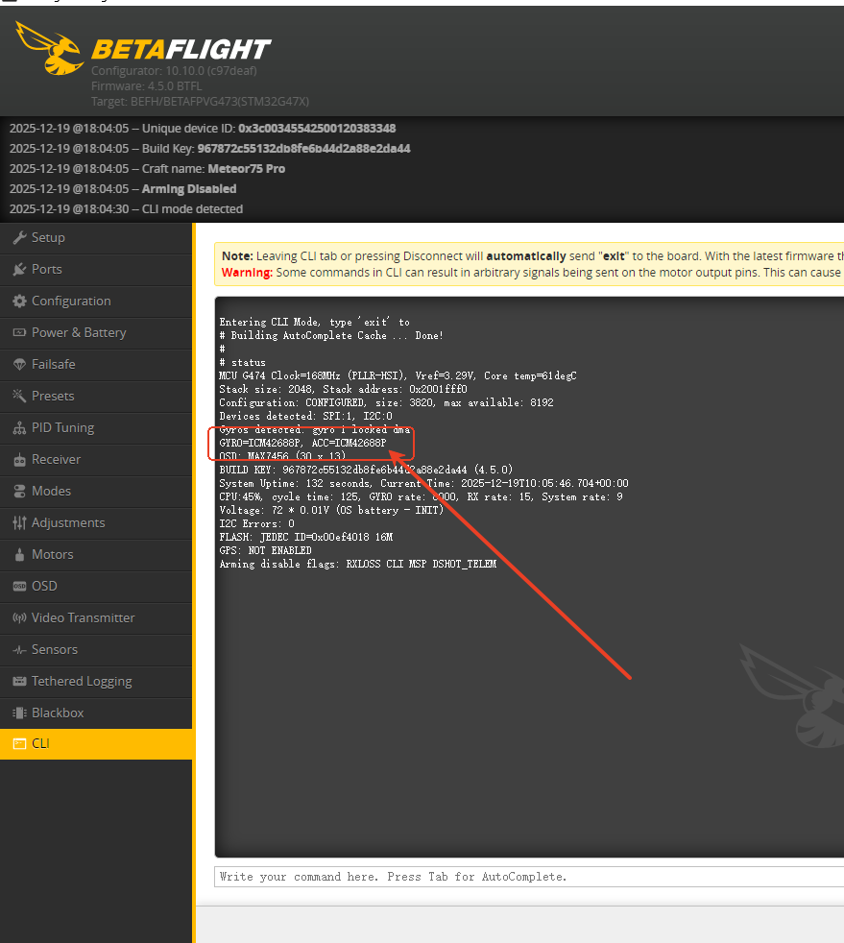The width and height of the screenshot is (844, 943).
Task: Click the 'Configuration: CONFIGURED' line
Action: (x=387, y=403)
